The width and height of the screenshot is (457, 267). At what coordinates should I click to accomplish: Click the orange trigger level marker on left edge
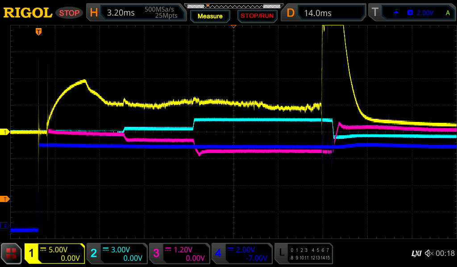tap(5, 199)
